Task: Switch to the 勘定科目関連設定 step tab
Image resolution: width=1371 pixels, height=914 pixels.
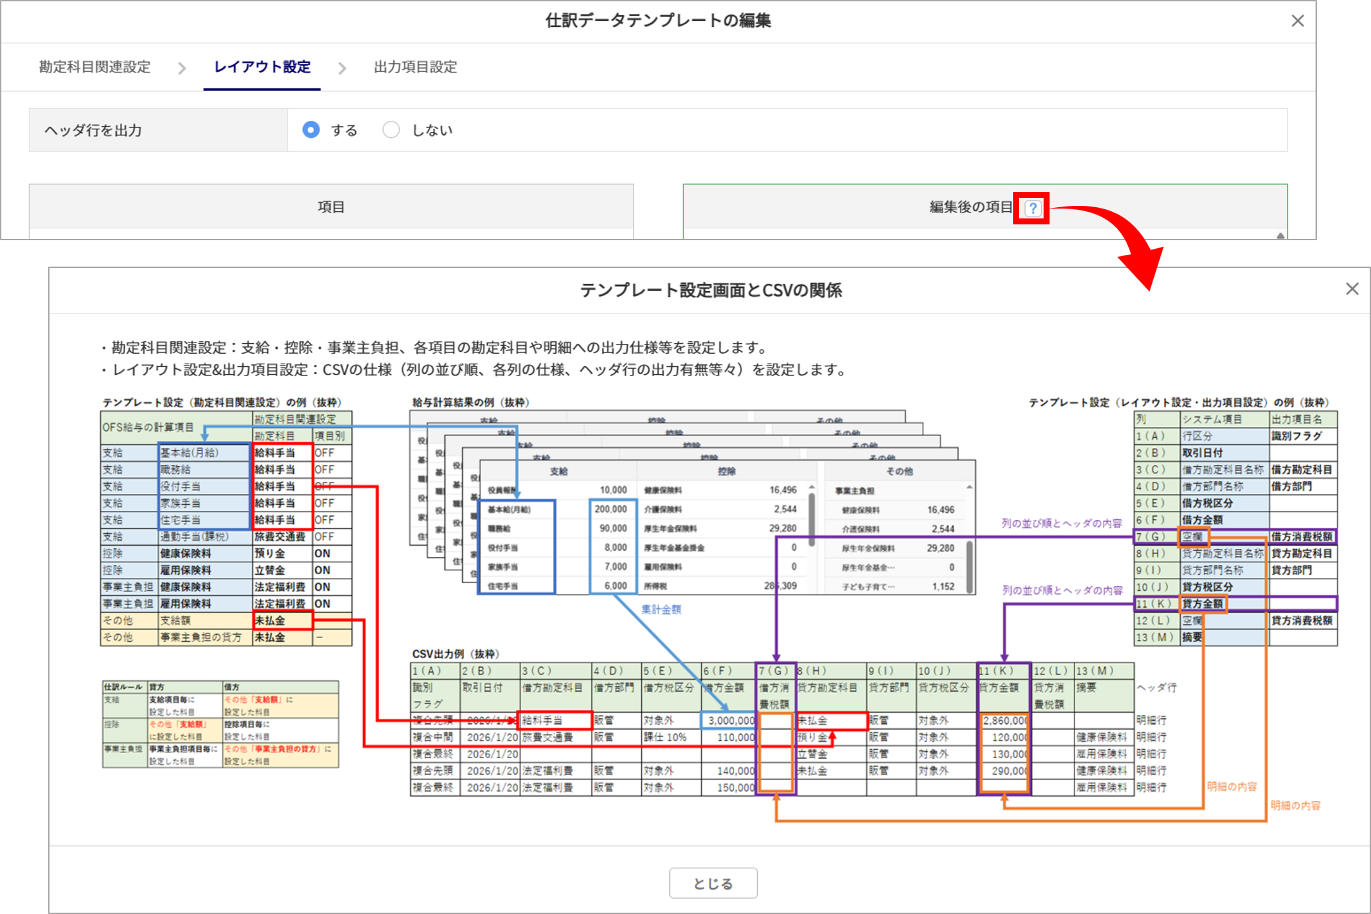Action: (x=95, y=67)
